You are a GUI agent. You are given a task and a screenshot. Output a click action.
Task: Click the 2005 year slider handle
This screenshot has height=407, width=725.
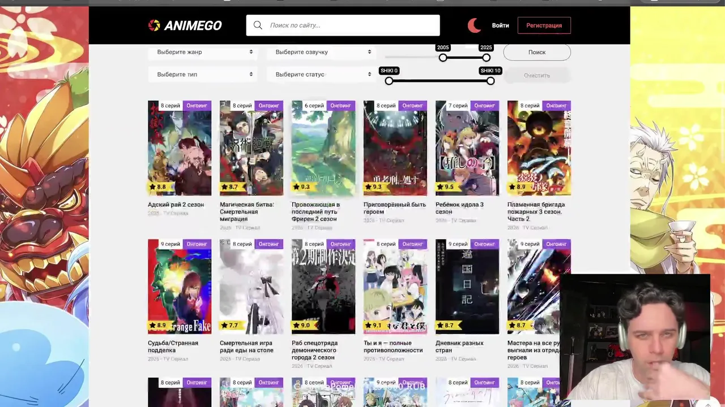click(443, 58)
